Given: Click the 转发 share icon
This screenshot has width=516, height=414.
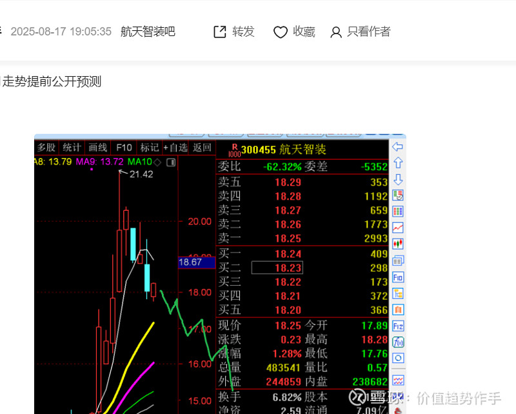Looking at the screenshot, I should coord(220,32).
